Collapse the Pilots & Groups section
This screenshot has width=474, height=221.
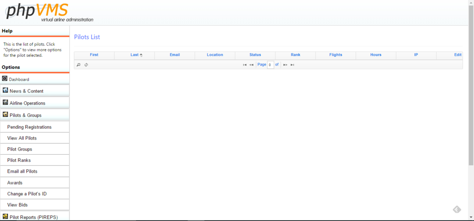pos(26,115)
